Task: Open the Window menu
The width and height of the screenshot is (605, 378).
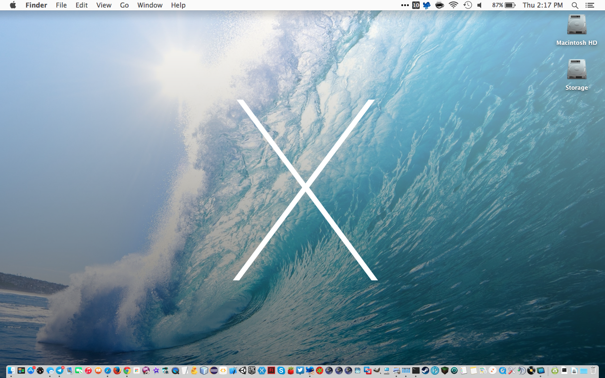Action: point(150,5)
